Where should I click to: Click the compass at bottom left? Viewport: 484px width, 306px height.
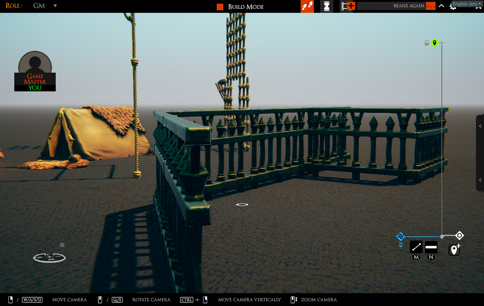[49, 258]
